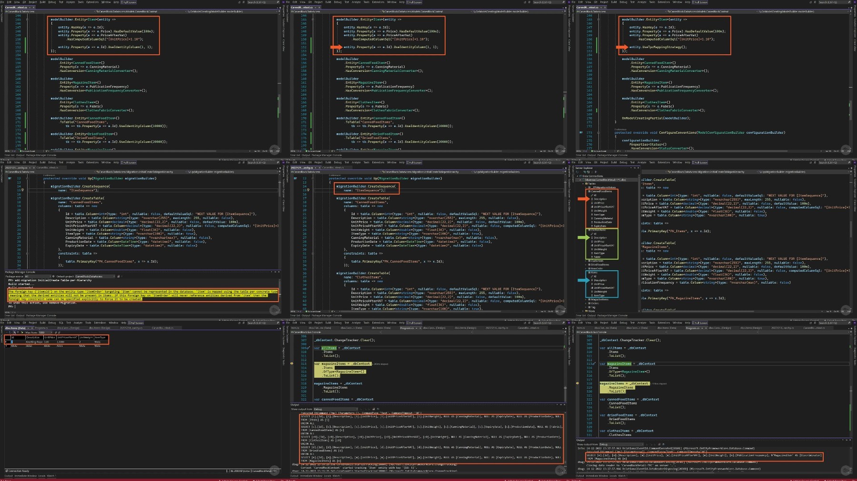Expand the DriedFoodItems table node
This screenshot has width=857, height=481.
586,265
